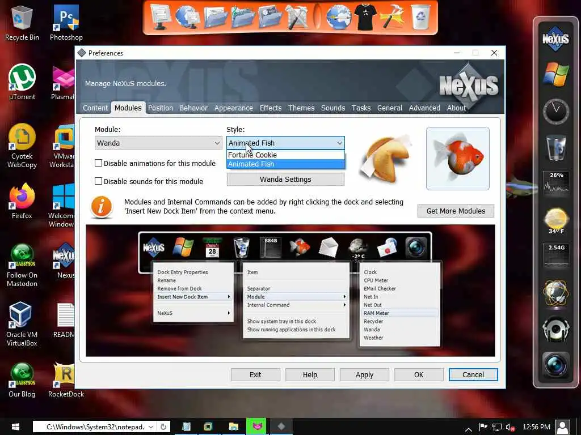Click the headphones icon in right dock
The width and height of the screenshot is (581, 435).
[555, 329]
